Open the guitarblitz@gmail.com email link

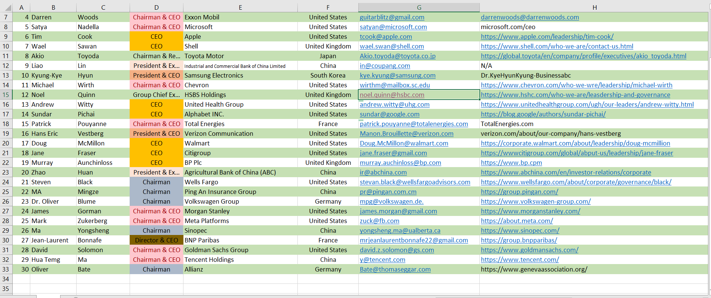(392, 17)
